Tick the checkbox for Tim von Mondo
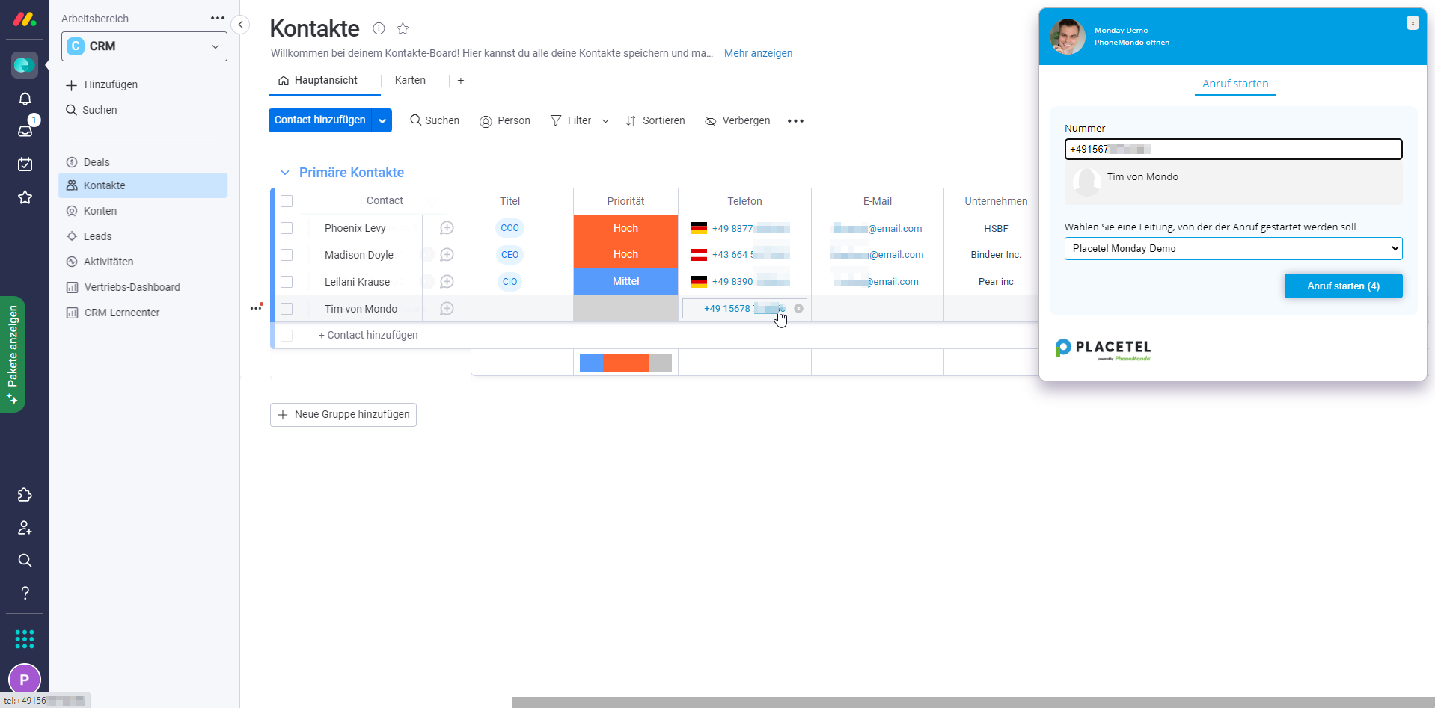The height and width of the screenshot is (708, 1435). (x=287, y=309)
